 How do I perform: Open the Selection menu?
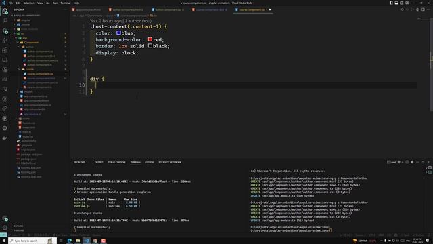pyautogui.click(x=28, y=3)
